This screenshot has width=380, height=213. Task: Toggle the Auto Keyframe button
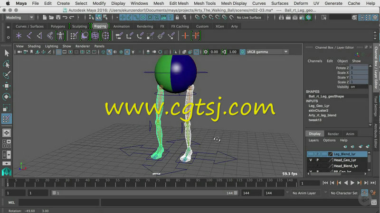(x=364, y=193)
